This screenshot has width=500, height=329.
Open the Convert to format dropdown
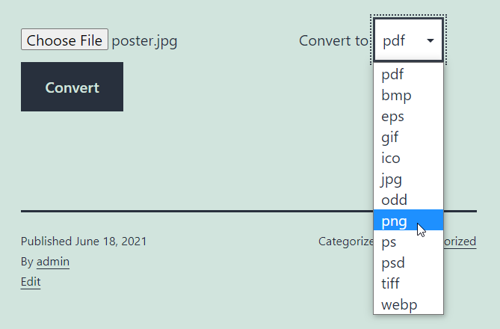[408, 40]
